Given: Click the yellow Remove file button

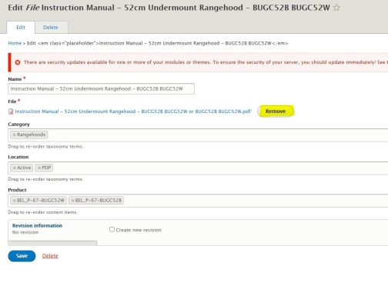Looking at the screenshot, I should point(276,111).
